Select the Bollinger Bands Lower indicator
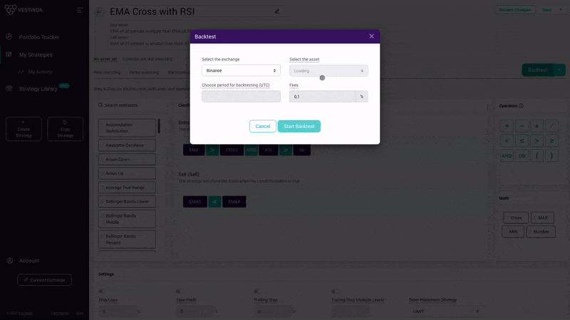 tap(127, 202)
